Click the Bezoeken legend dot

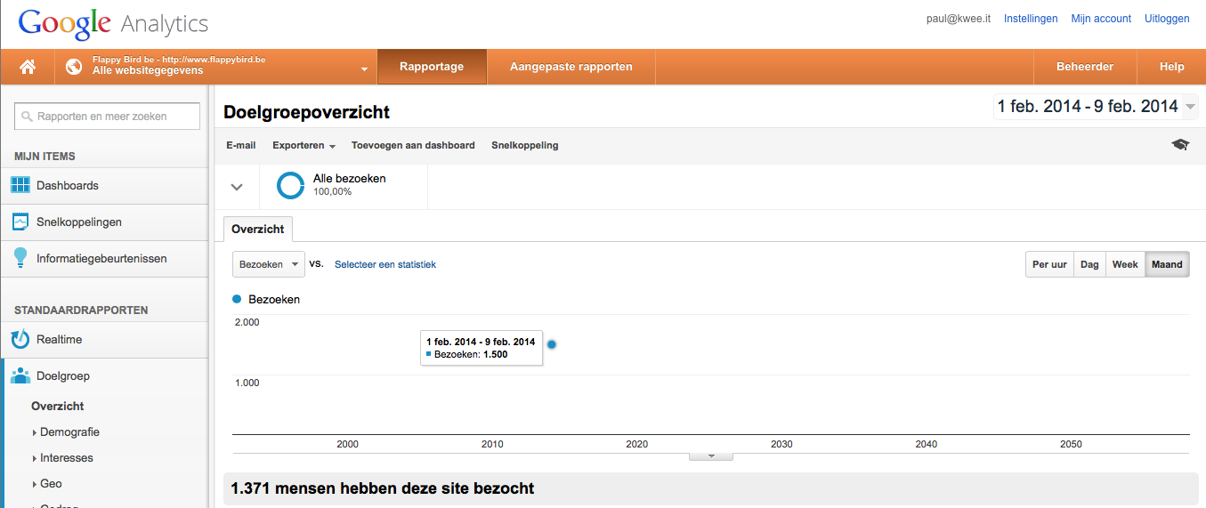point(237,299)
